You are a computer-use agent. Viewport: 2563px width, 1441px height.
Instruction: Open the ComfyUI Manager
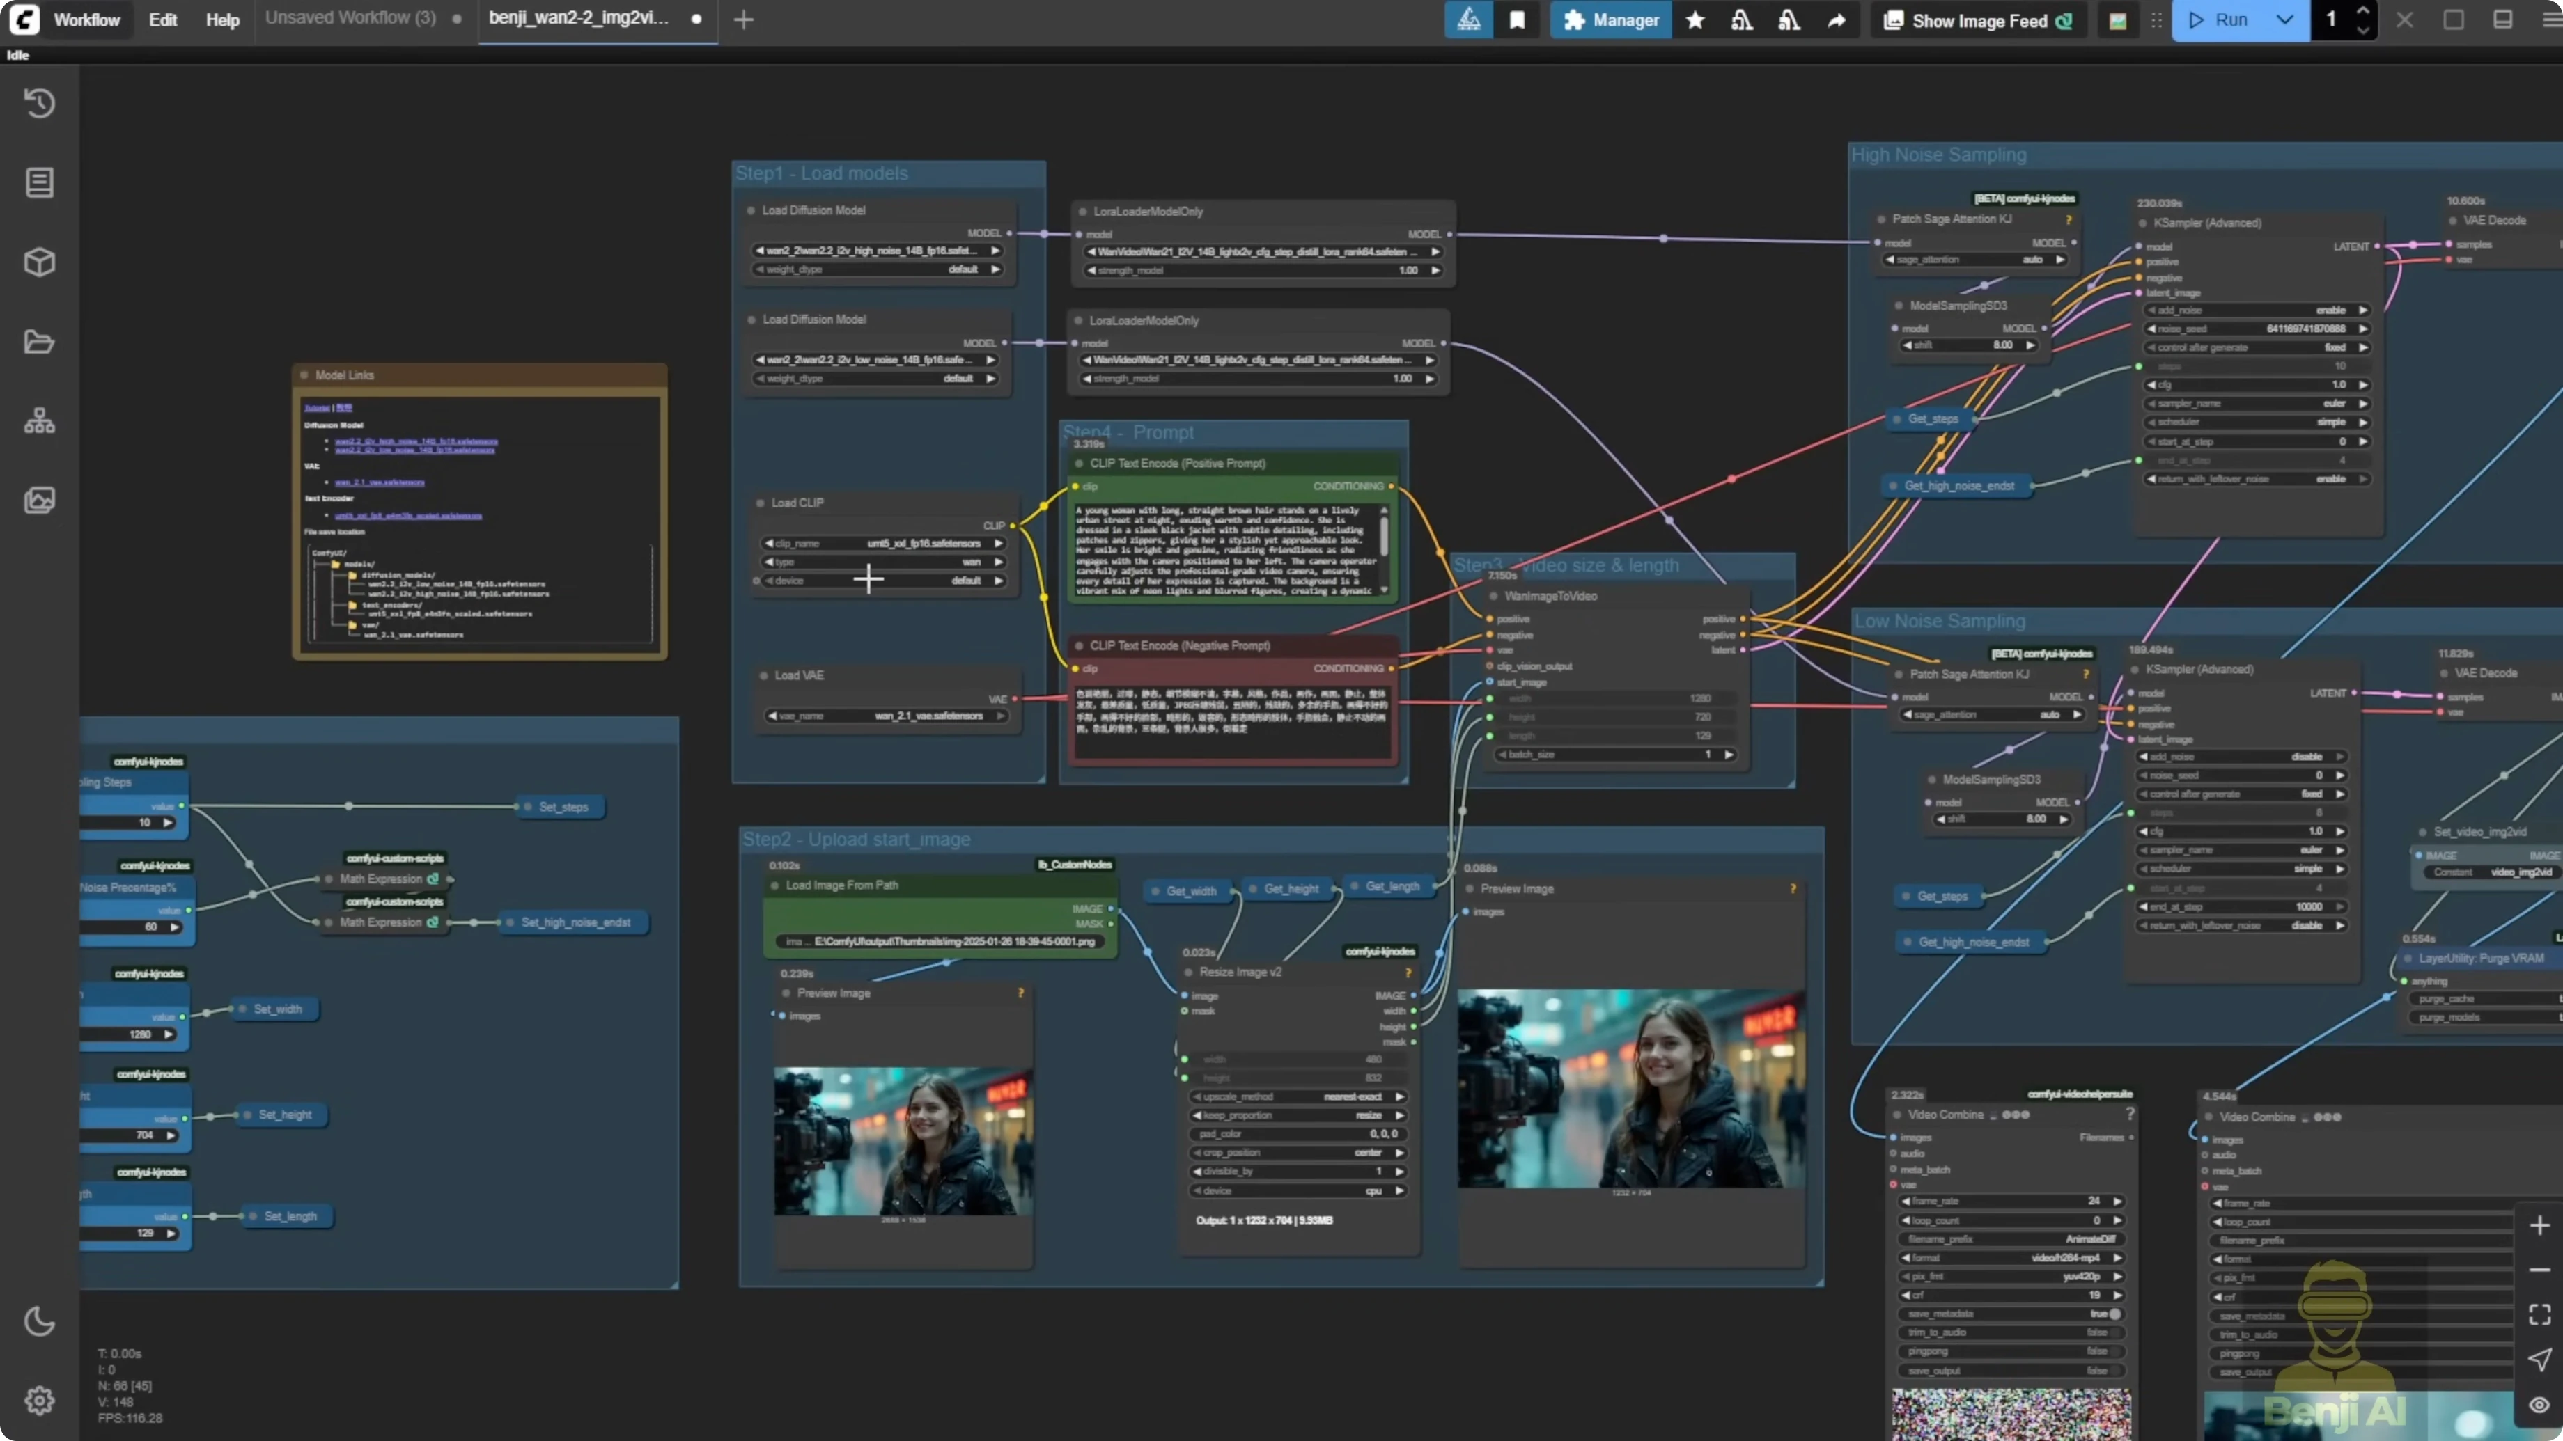(x=1610, y=20)
